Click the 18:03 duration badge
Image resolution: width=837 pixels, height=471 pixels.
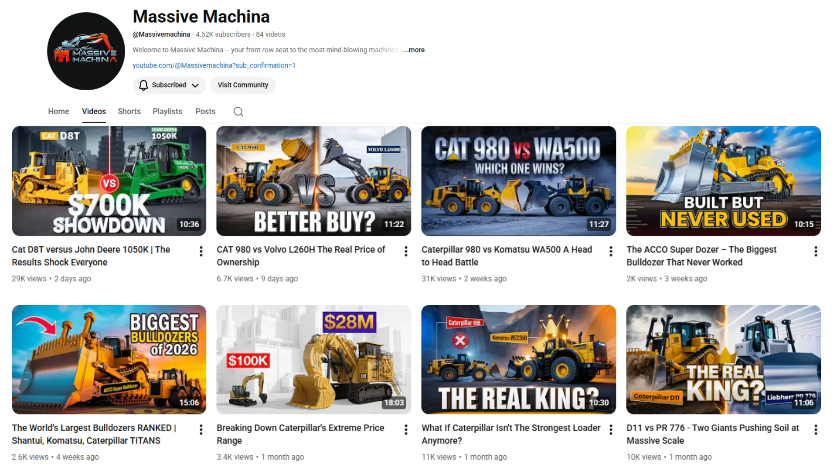click(394, 403)
